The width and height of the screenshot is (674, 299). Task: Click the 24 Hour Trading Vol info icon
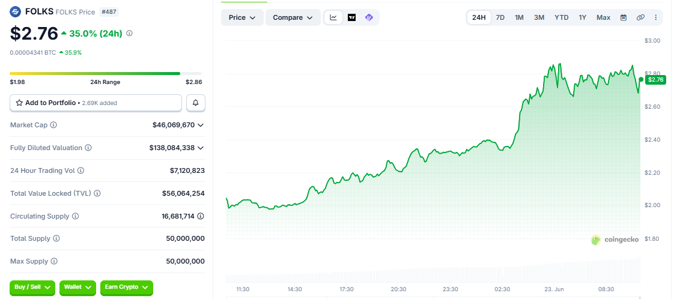pos(81,171)
